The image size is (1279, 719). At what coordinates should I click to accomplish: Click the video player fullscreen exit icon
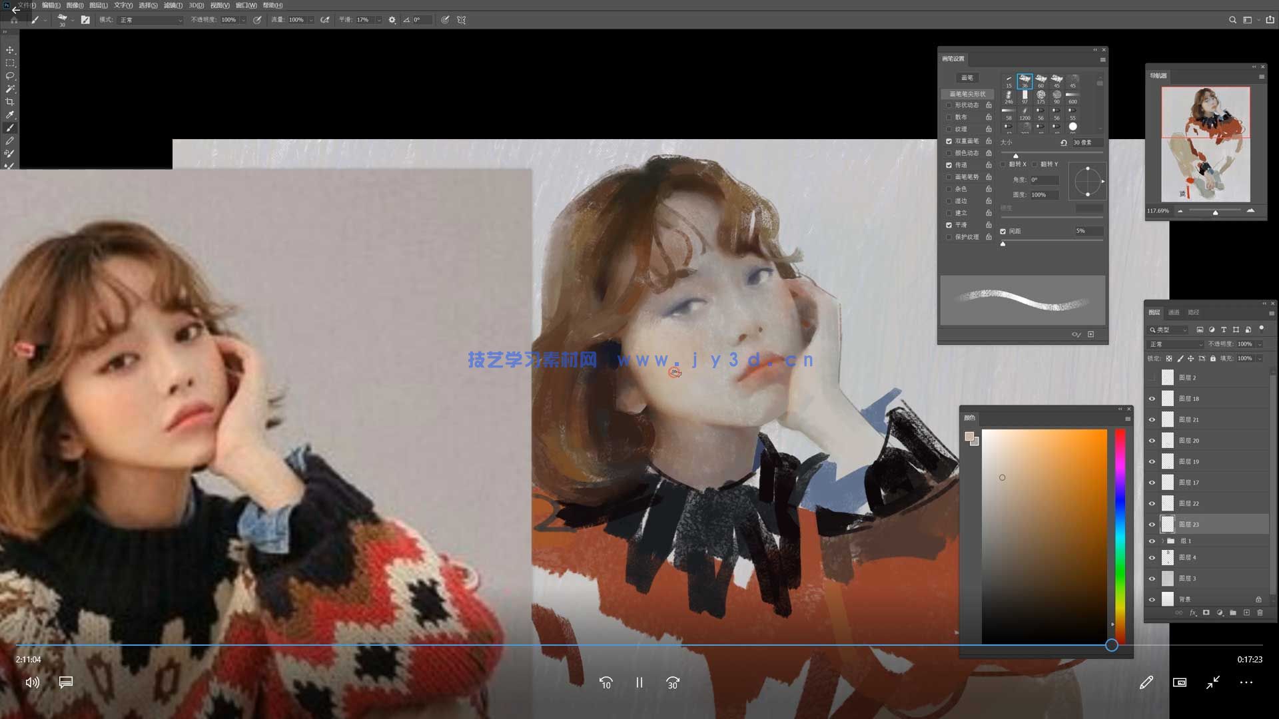[x=1212, y=682]
